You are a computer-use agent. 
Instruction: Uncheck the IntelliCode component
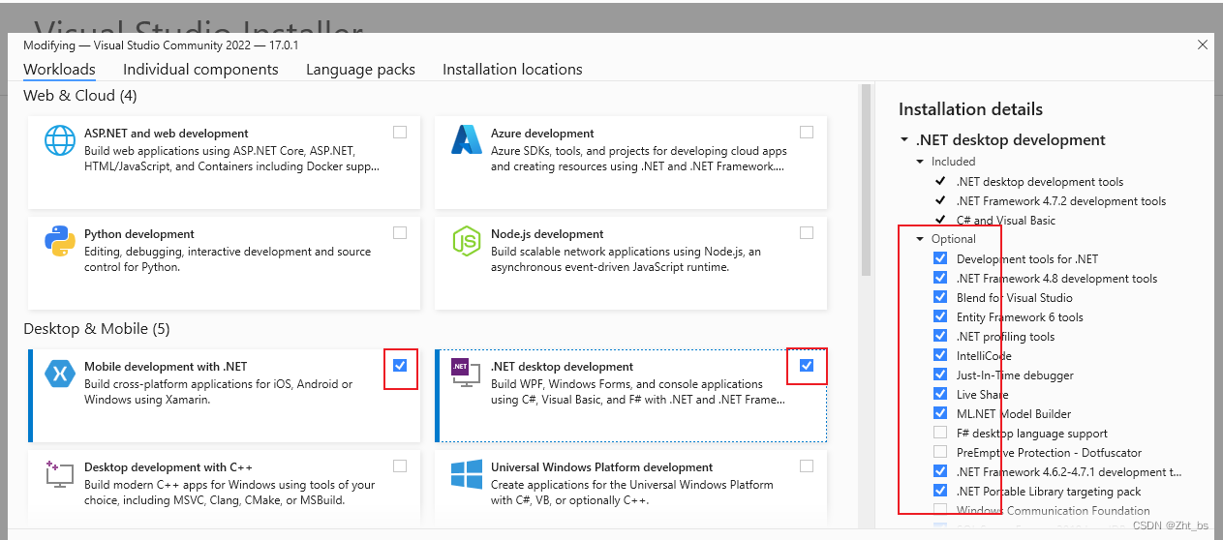(x=940, y=355)
